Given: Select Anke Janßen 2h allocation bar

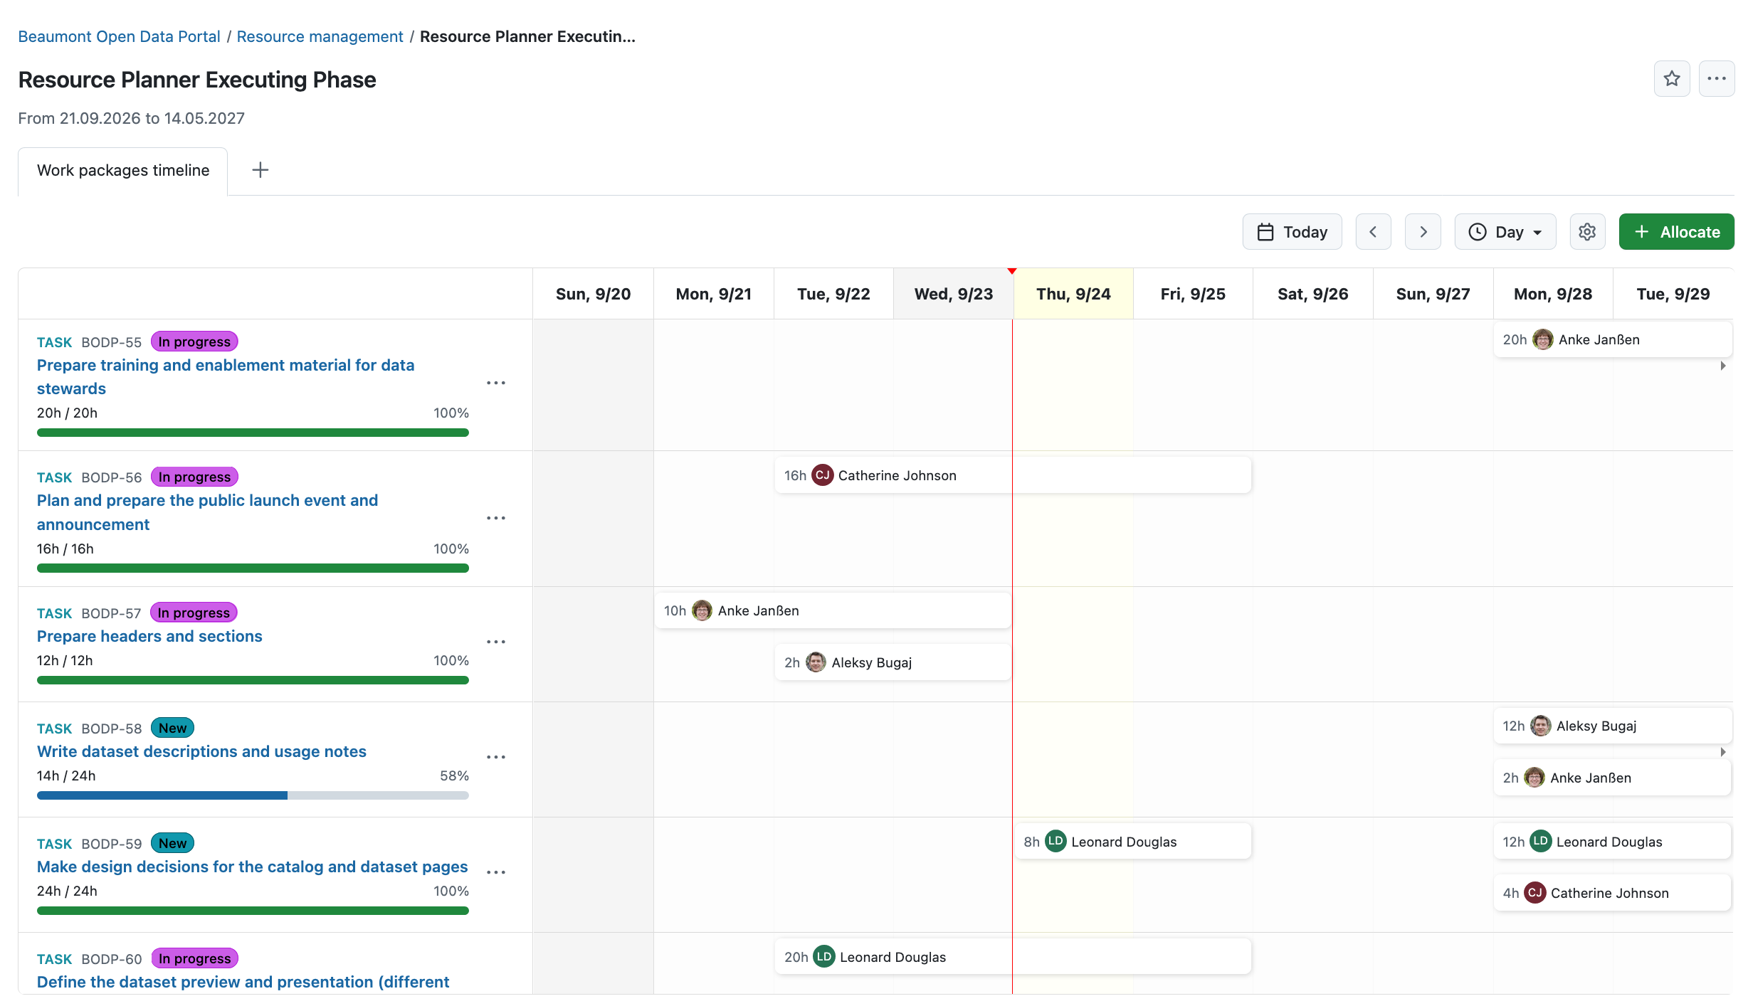Looking at the screenshot, I should coord(1613,778).
